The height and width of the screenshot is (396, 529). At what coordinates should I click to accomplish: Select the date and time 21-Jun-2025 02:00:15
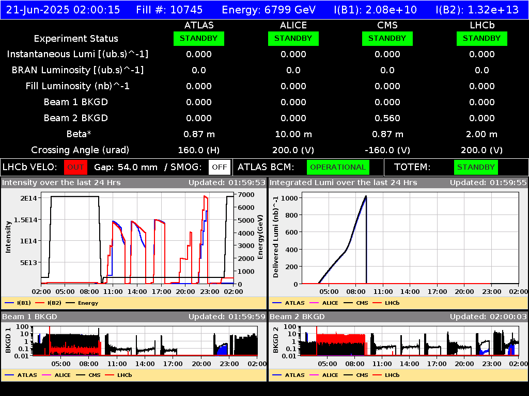63,10
